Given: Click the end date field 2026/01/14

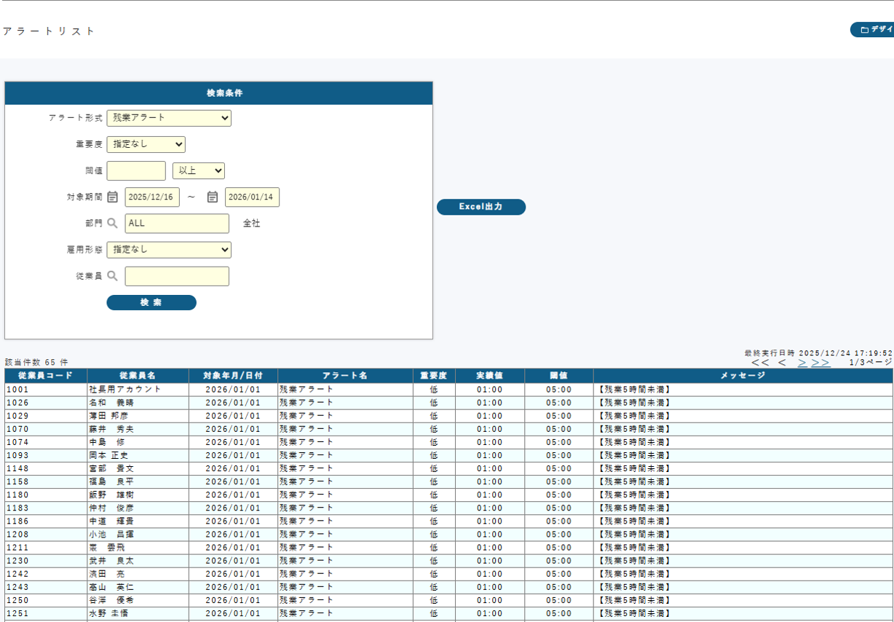Looking at the screenshot, I should [x=252, y=197].
